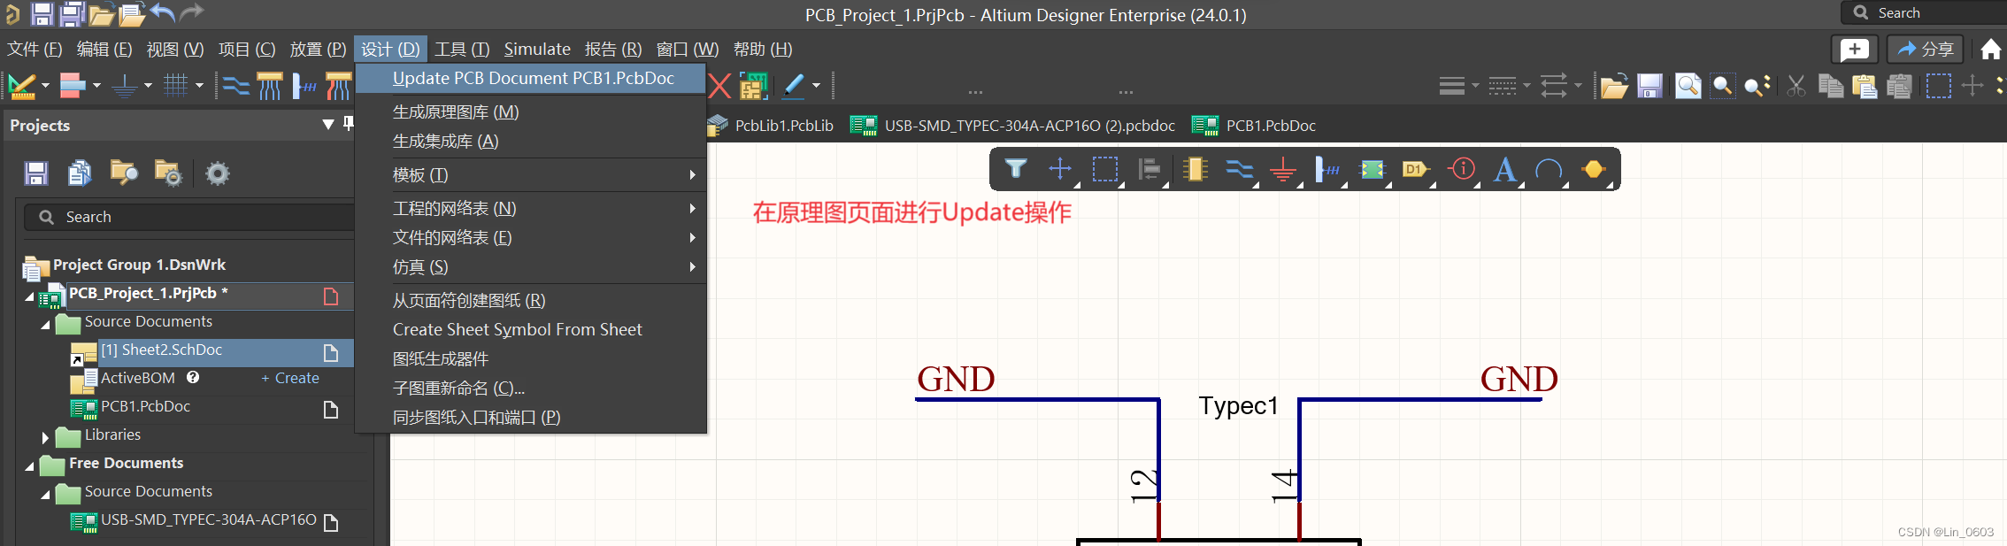Collapse the Free Documents group
This screenshot has width=2007, height=546.
click(x=29, y=466)
